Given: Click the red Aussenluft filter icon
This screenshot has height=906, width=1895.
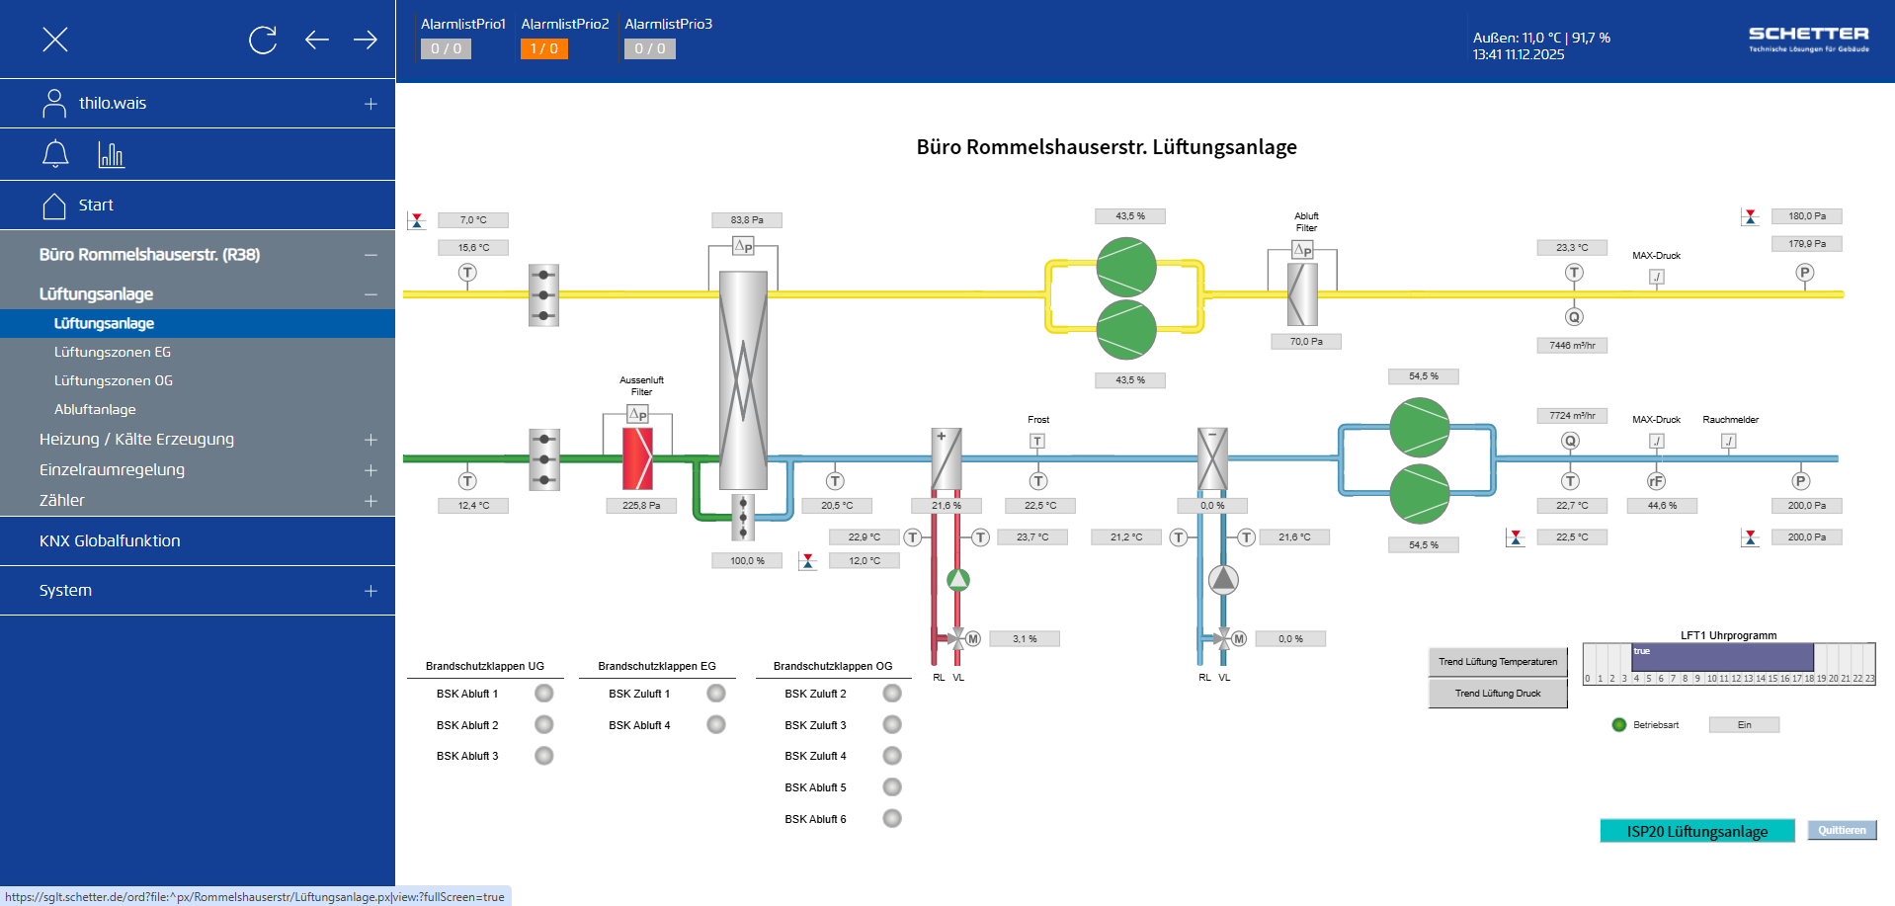Looking at the screenshot, I should point(637,458).
